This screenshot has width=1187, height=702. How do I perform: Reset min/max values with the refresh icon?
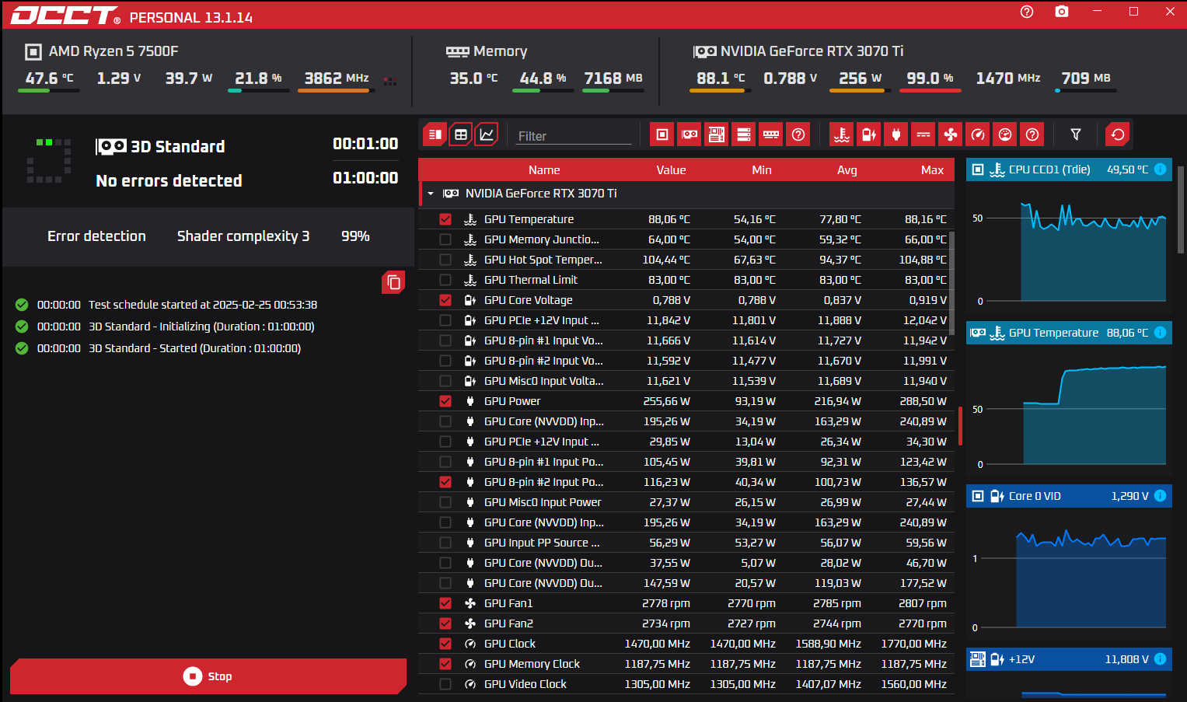[x=1118, y=134]
